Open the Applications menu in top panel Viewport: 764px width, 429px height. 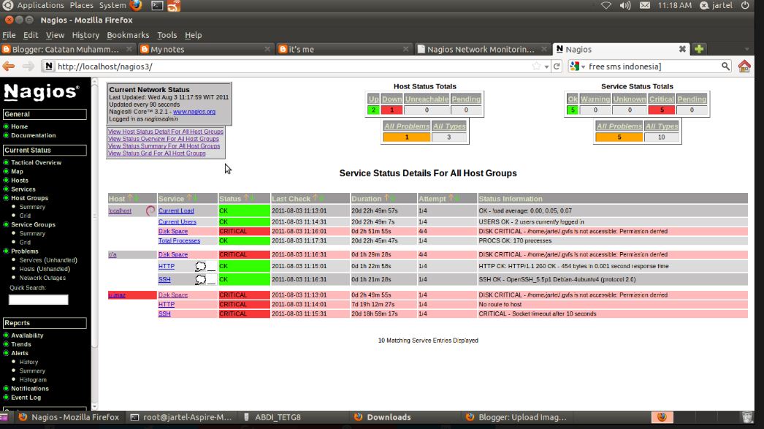click(x=40, y=5)
